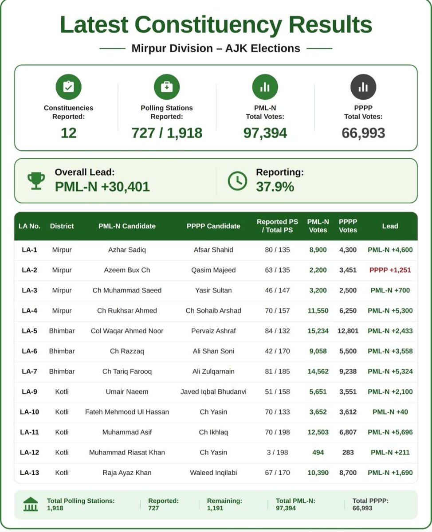
Task: Click the 'PML-N +5,324' lead cell
Action: [390, 372]
